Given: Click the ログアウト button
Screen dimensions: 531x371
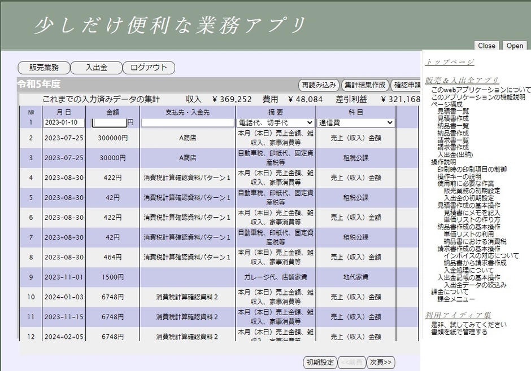Looking at the screenshot, I should [x=148, y=67].
